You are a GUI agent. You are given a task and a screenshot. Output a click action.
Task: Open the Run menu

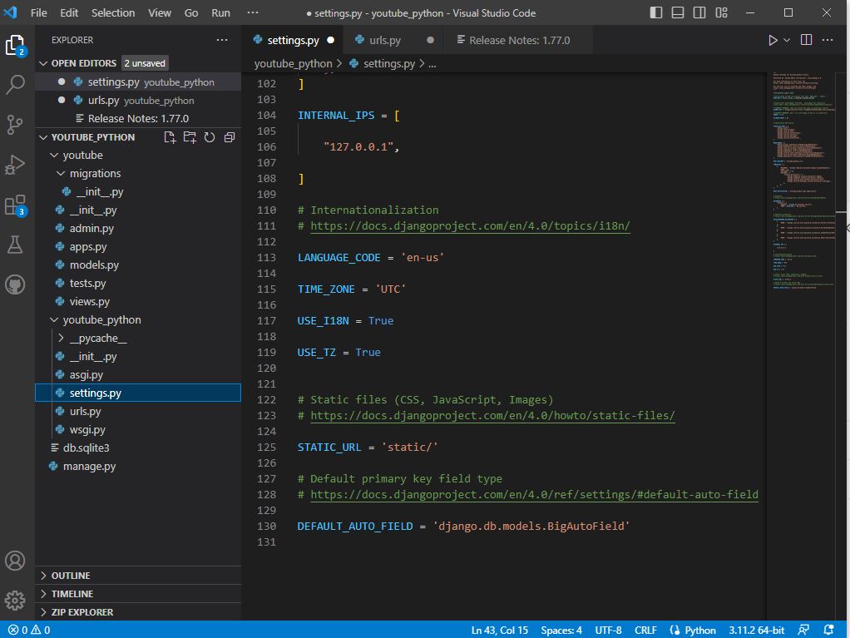(x=220, y=12)
